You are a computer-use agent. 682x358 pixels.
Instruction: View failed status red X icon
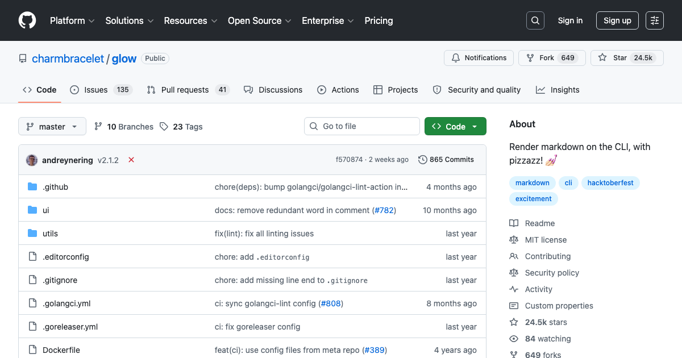click(x=131, y=160)
